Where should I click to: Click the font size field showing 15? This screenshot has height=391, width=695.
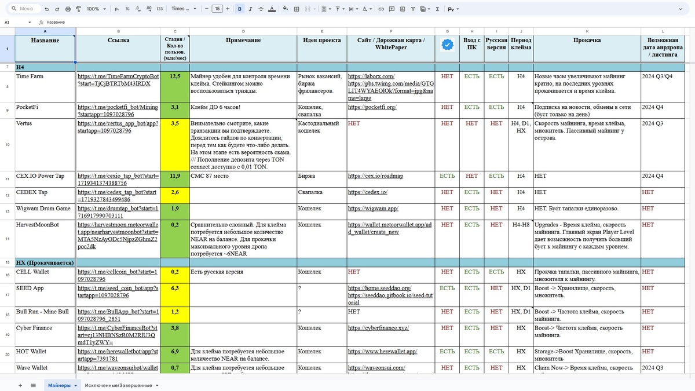click(217, 9)
